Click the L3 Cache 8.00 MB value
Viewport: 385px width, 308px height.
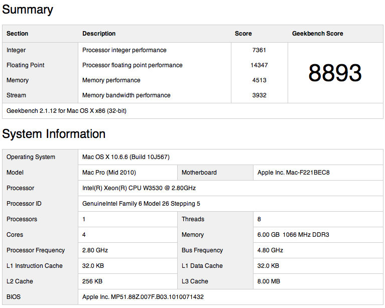pyautogui.click(x=269, y=281)
